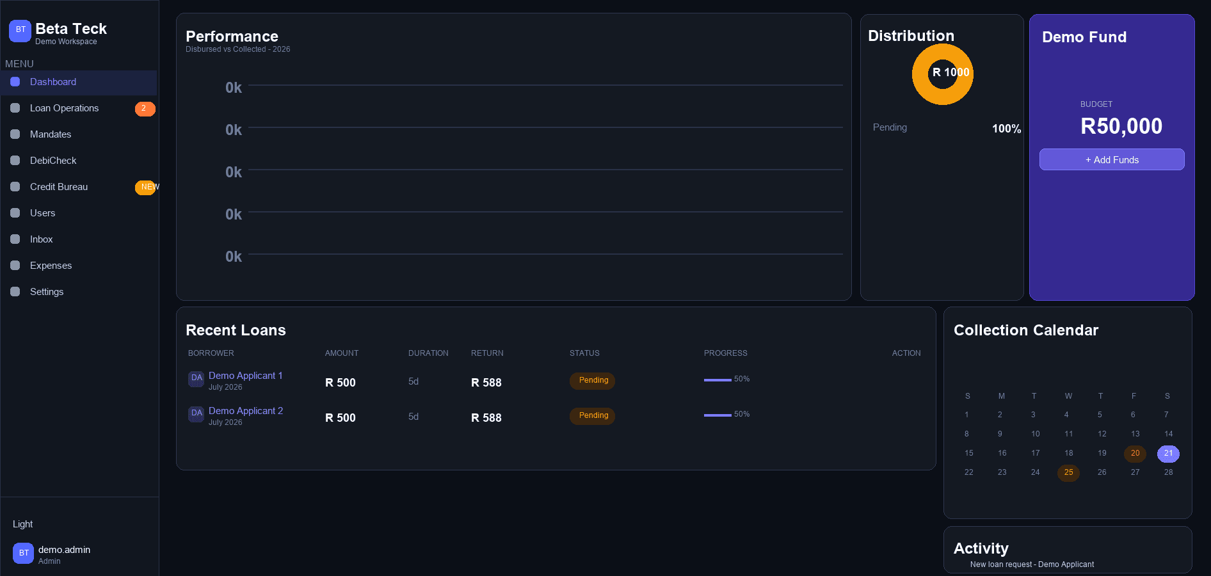The width and height of the screenshot is (1211, 576).
Task: Select day 20 in the Collection Calendar
Action: coord(1135,454)
